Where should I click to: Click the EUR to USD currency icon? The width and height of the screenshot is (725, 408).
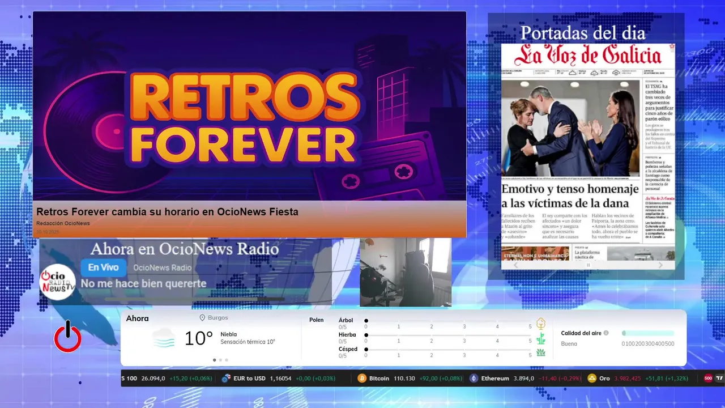(x=226, y=378)
